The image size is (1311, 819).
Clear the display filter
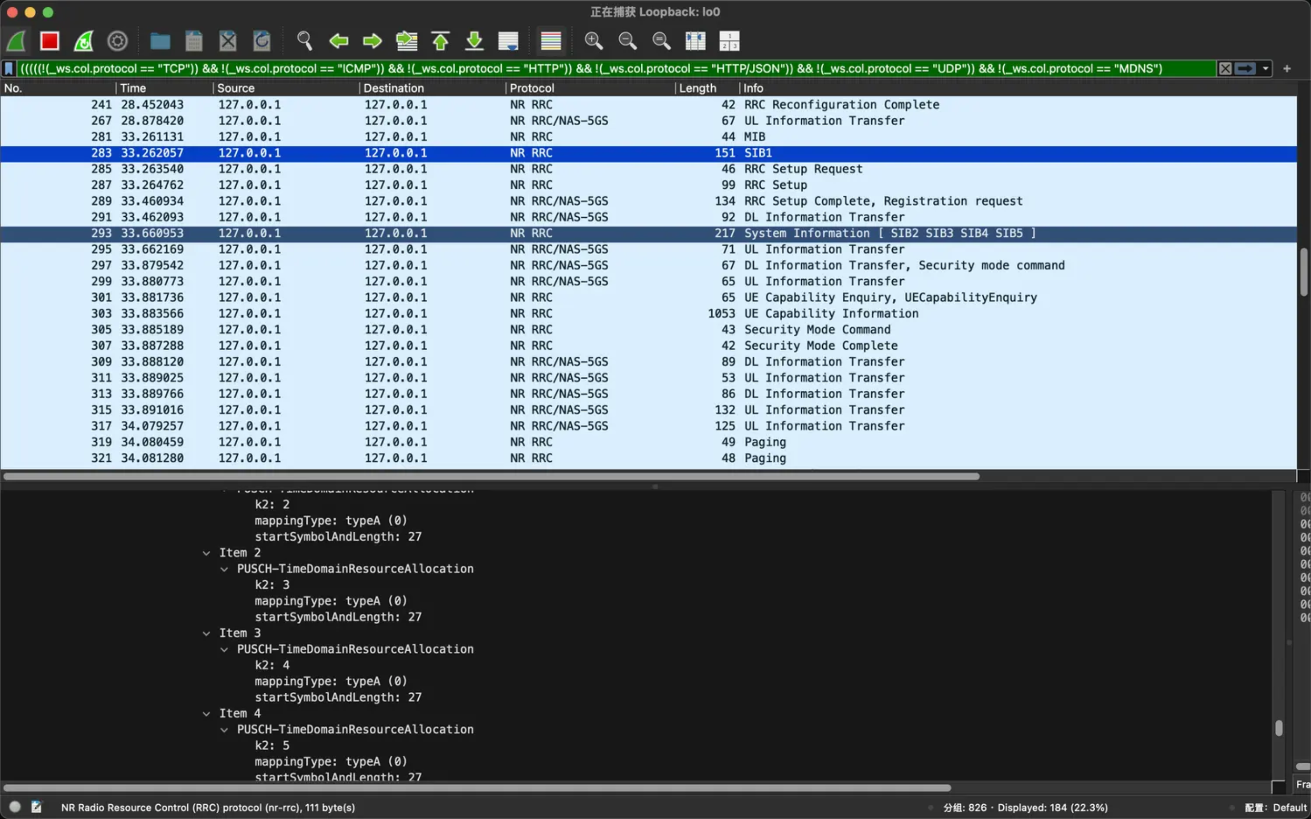tap(1225, 69)
